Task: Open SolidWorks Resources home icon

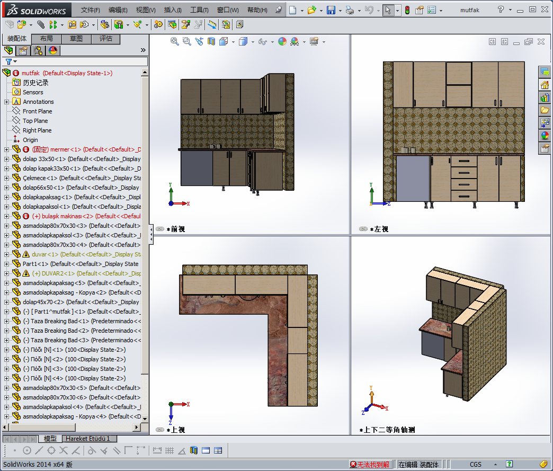Action: [x=545, y=85]
